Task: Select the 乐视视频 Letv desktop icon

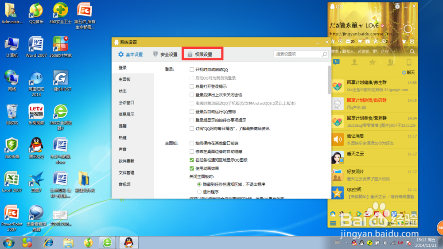Action: (x=36, y=114)
